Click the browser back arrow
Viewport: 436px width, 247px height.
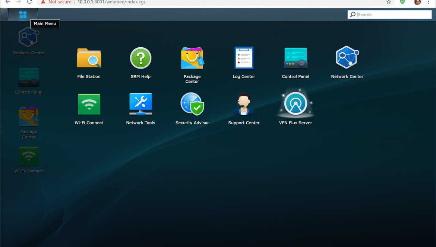(8, 2)
